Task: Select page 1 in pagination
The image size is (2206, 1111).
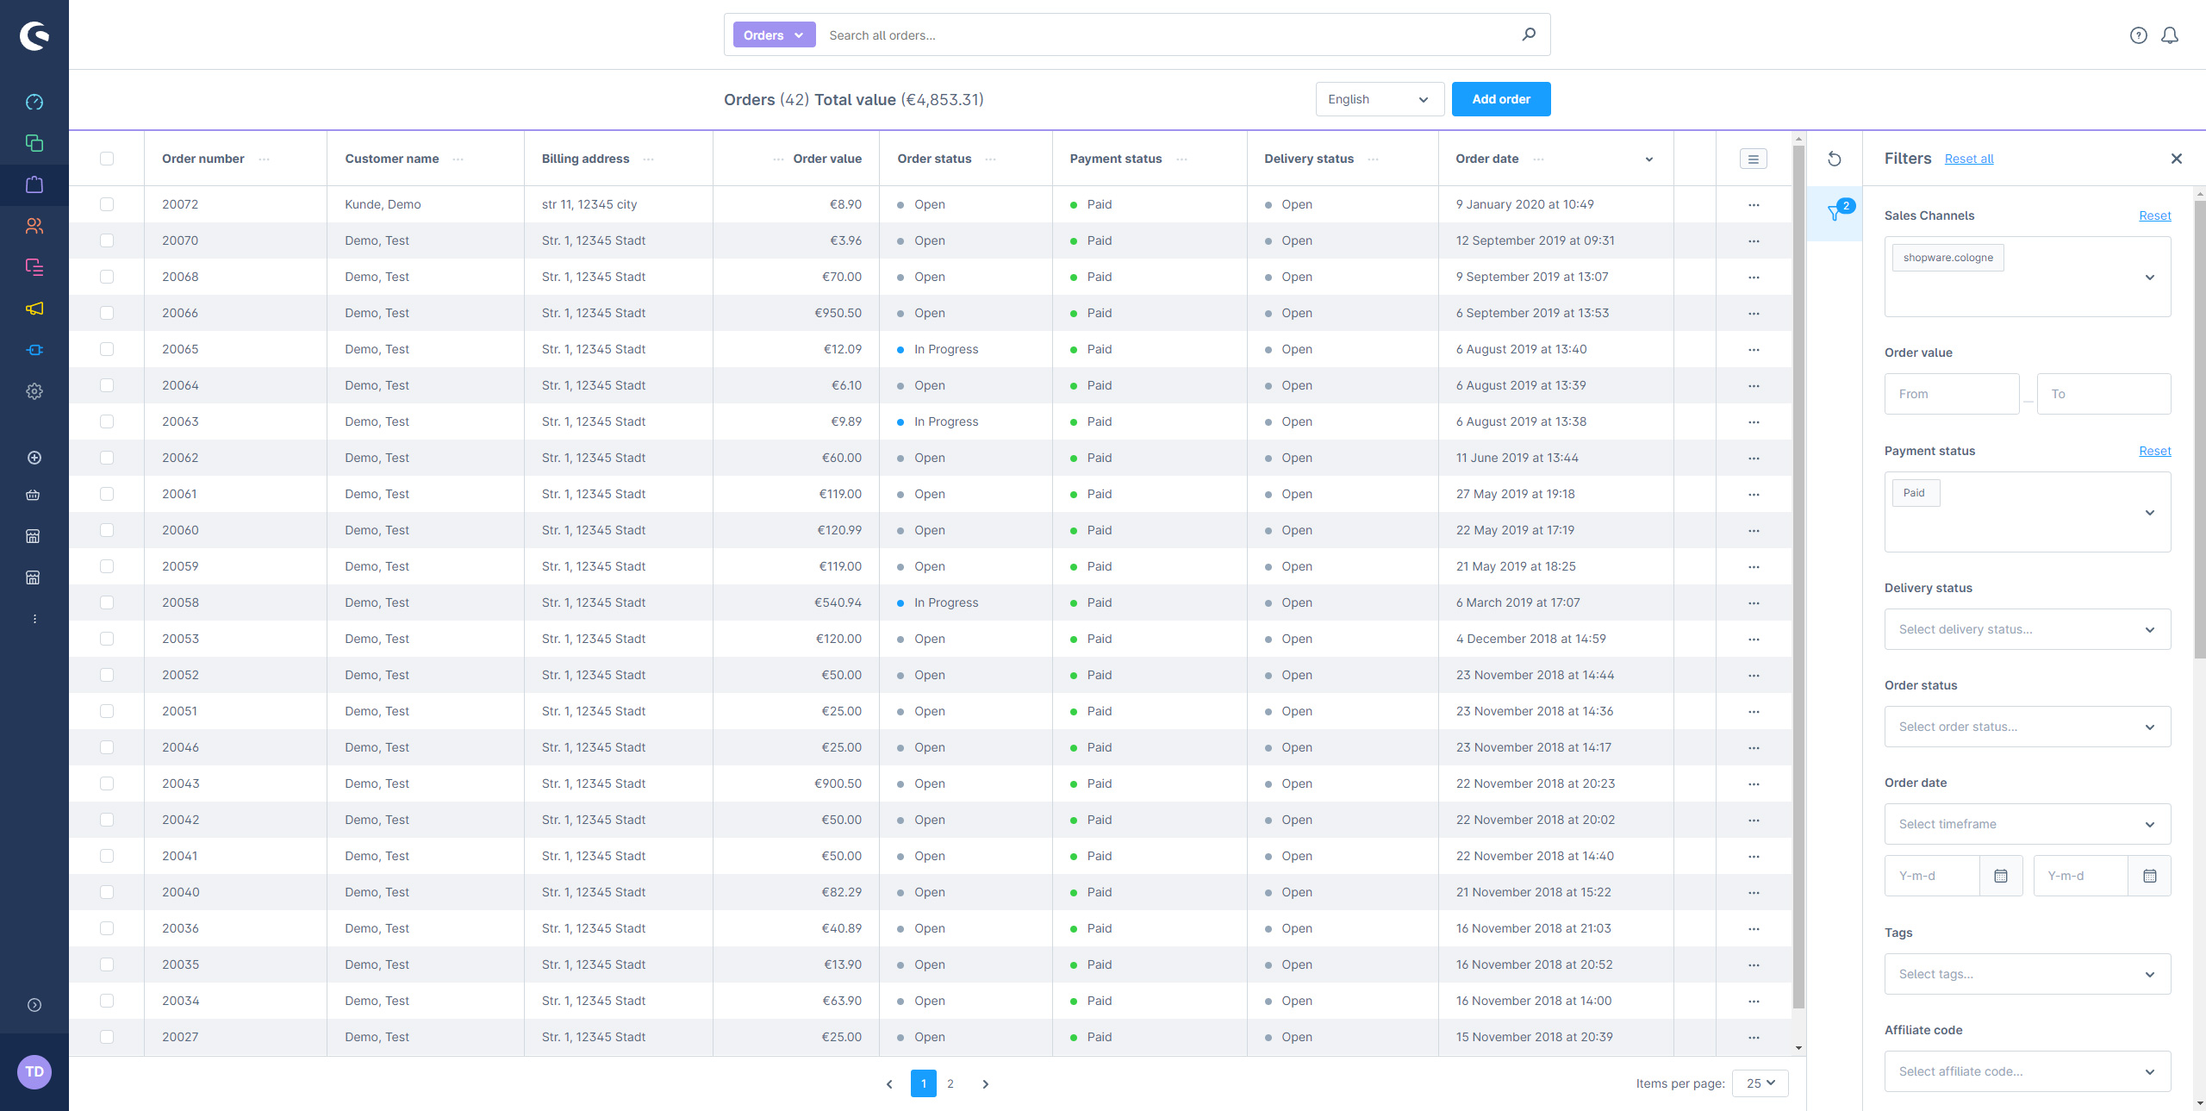Action: point(923,1083)
